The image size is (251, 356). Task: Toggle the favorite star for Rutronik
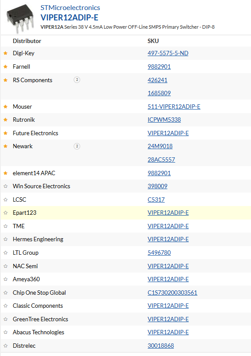pyautogui.click(x=6, y=120)
